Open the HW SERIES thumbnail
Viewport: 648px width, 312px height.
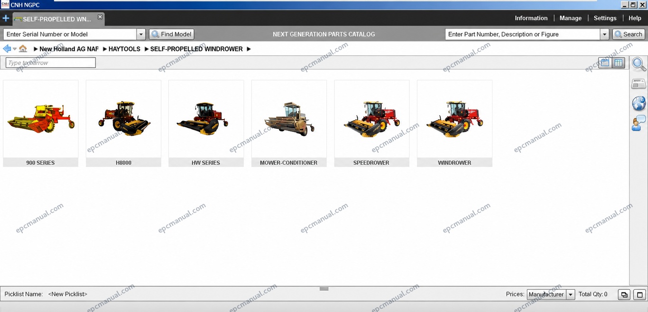click(206, 119)
